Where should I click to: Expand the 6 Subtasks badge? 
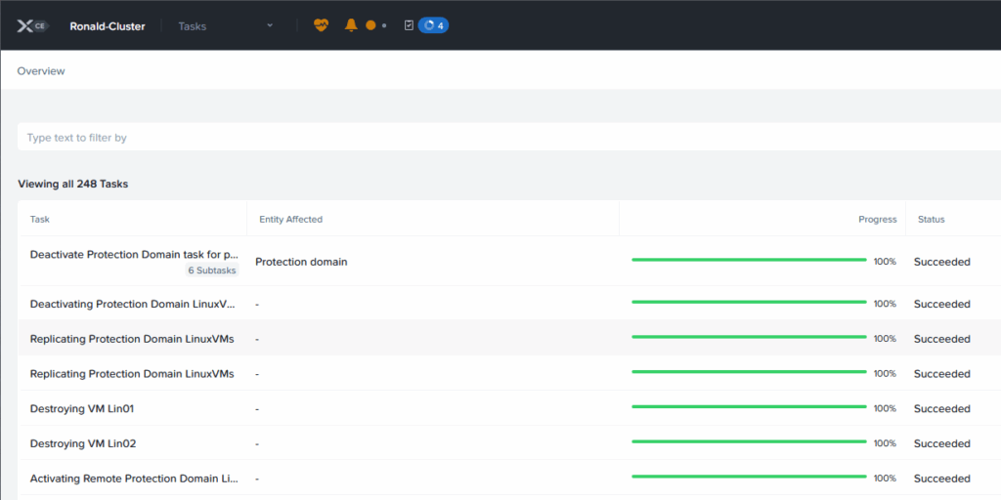pyautogui.click(x=212, y=271)
